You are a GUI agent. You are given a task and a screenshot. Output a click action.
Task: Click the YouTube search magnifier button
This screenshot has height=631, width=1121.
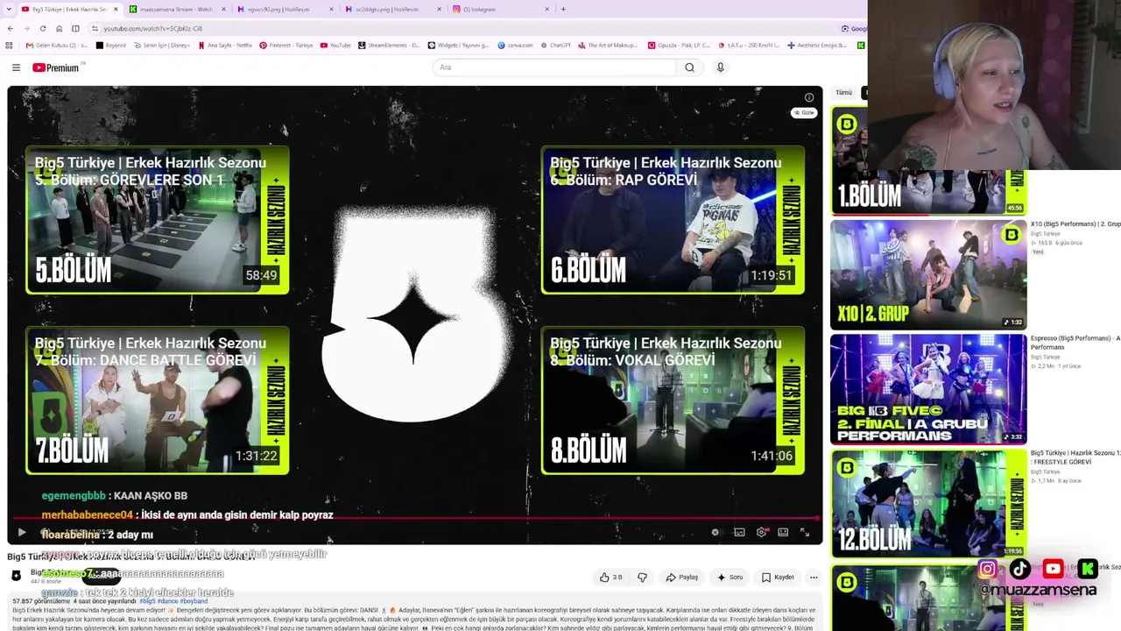click(689, 67)
